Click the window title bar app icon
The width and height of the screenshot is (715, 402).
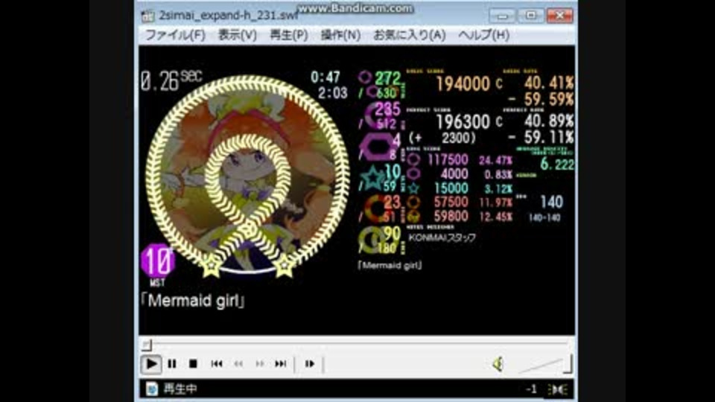[x=147, y=16]
